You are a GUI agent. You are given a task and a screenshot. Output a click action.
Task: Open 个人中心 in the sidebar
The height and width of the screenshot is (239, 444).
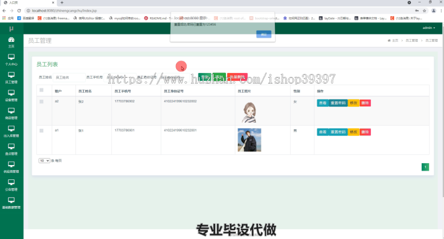coord(11,60)
